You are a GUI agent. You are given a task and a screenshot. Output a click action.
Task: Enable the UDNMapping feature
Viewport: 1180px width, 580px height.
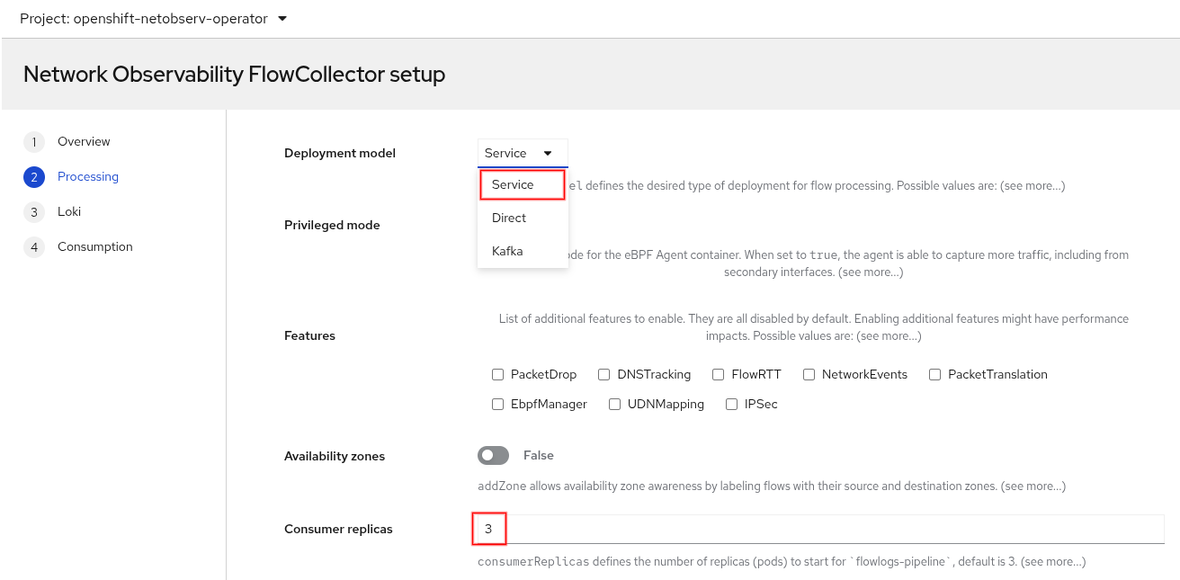[614, 404]
